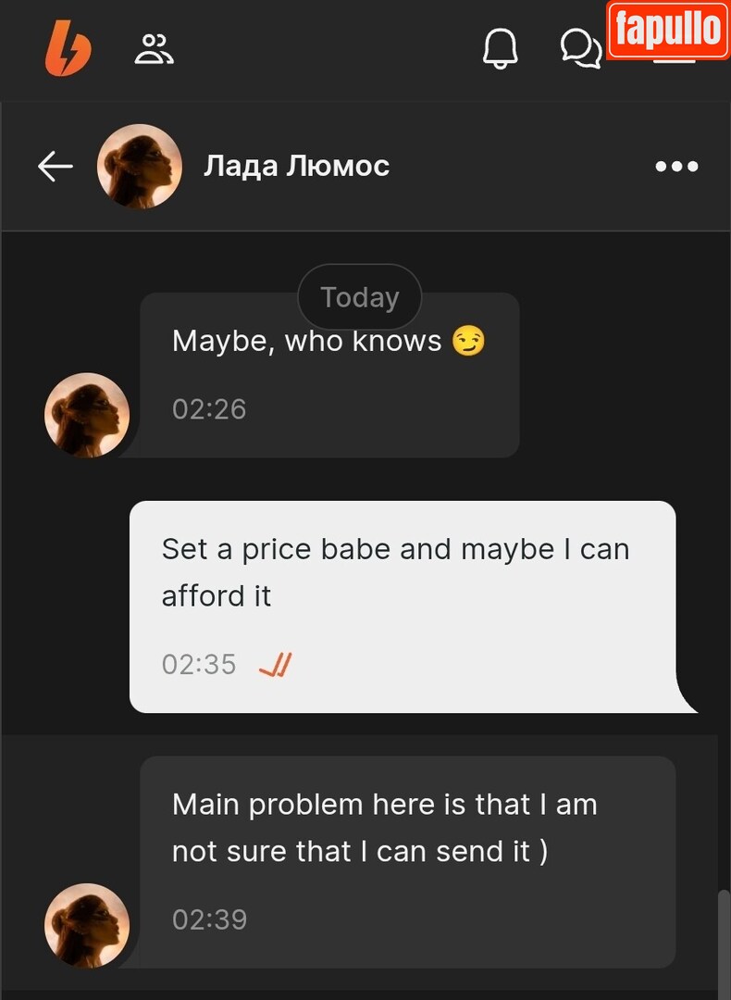Click the avatar beside the 02:26 message
The image size is (731, 1000).
[x=87, y=416]
